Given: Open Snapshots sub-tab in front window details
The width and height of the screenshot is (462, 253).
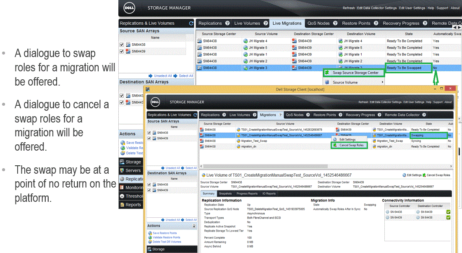Looking at the screenshot, I should pos(225,193).
